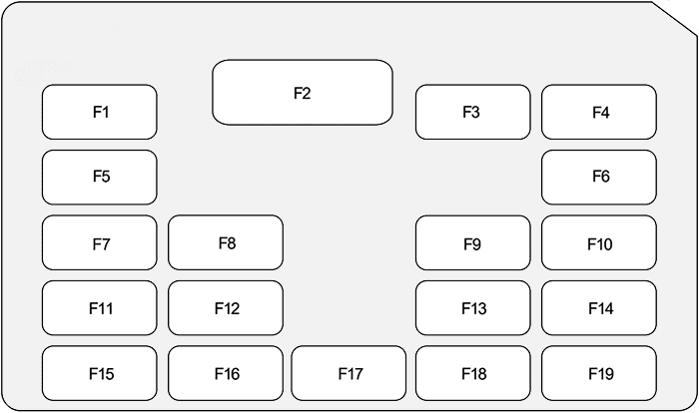Click the F15 fuse
Screen dimensions: 699x413
click(x=100, y=373)
